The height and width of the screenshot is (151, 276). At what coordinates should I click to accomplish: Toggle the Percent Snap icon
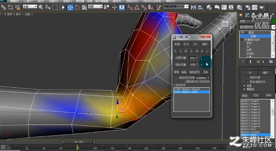(144, 7)
